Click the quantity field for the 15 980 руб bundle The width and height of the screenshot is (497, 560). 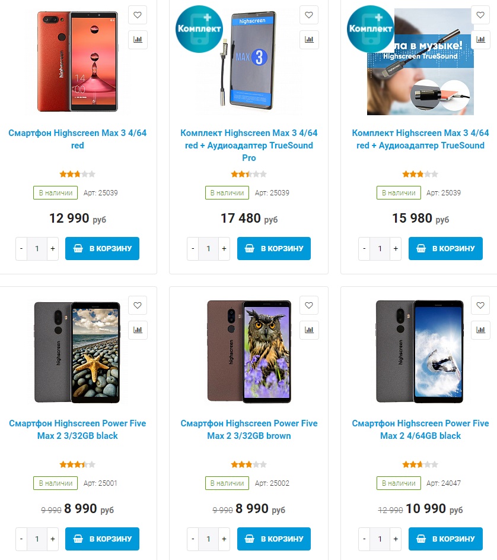pyautogui.click(x=380, y=249)
